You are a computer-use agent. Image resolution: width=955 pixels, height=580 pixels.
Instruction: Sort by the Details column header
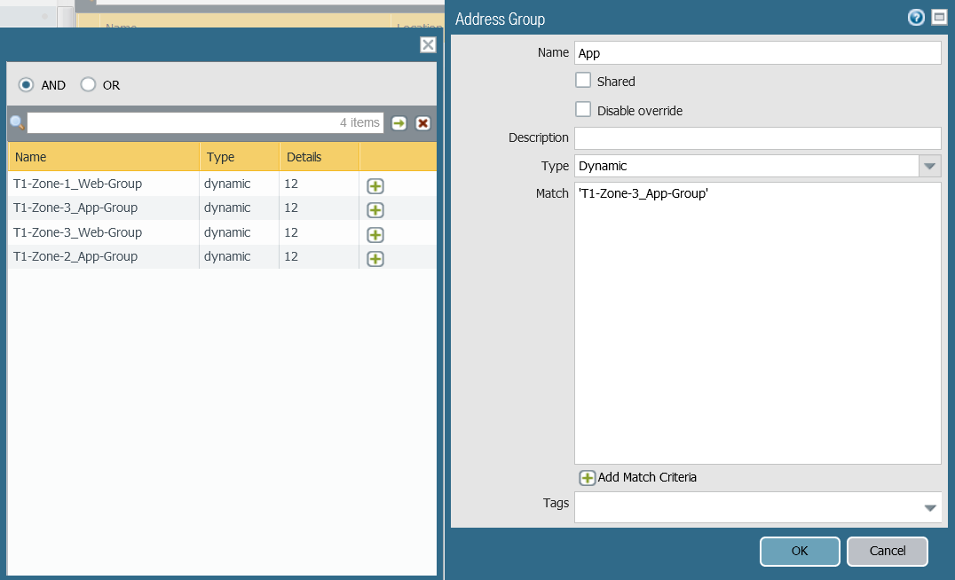(x=318, y=157)
